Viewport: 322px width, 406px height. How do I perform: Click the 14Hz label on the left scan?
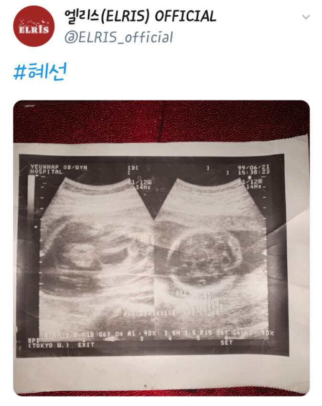(x=143, y=187)
